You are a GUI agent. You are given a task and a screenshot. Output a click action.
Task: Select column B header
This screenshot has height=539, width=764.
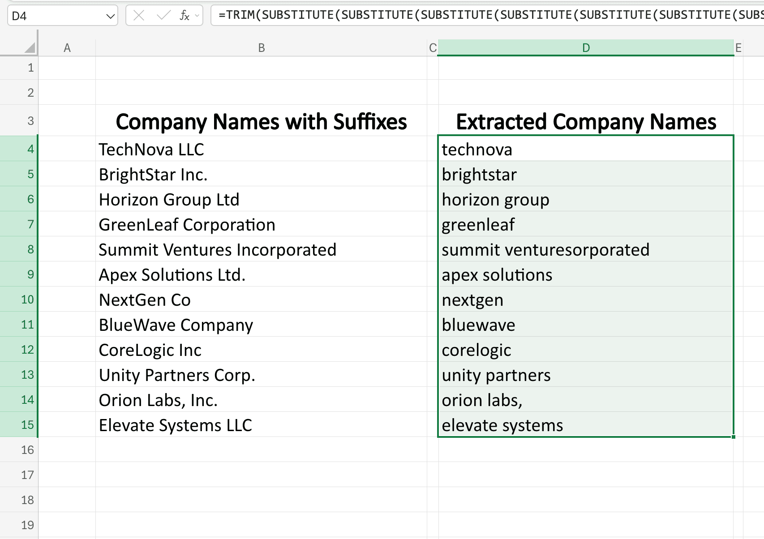click(262, 47)
